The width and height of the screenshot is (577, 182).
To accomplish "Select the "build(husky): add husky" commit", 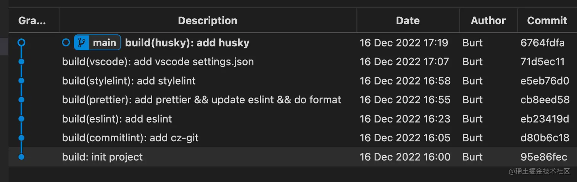I will coord(187,43).
